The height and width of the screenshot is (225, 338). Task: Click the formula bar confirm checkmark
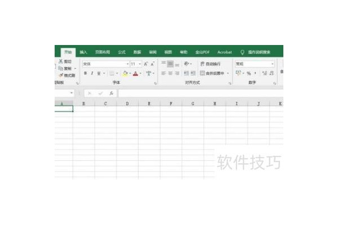pos(100,93)
